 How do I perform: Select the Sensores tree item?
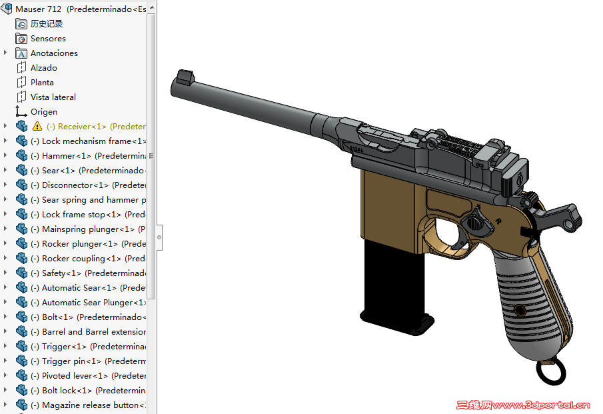click(x=48, y=39)
